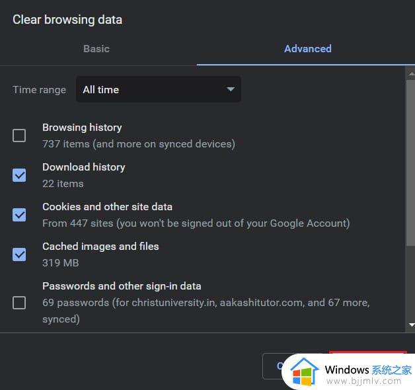Image resolution: width=415 pixels, height=390 pixels.
Task: Click the vertical scrollbar thumb
Action: 411,163
